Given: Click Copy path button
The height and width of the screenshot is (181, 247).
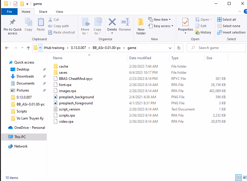Looking at the screenshot, I should [58, 26].
